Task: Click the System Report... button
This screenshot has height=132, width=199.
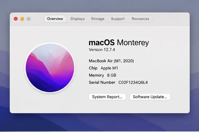Action: click(107, 97)
